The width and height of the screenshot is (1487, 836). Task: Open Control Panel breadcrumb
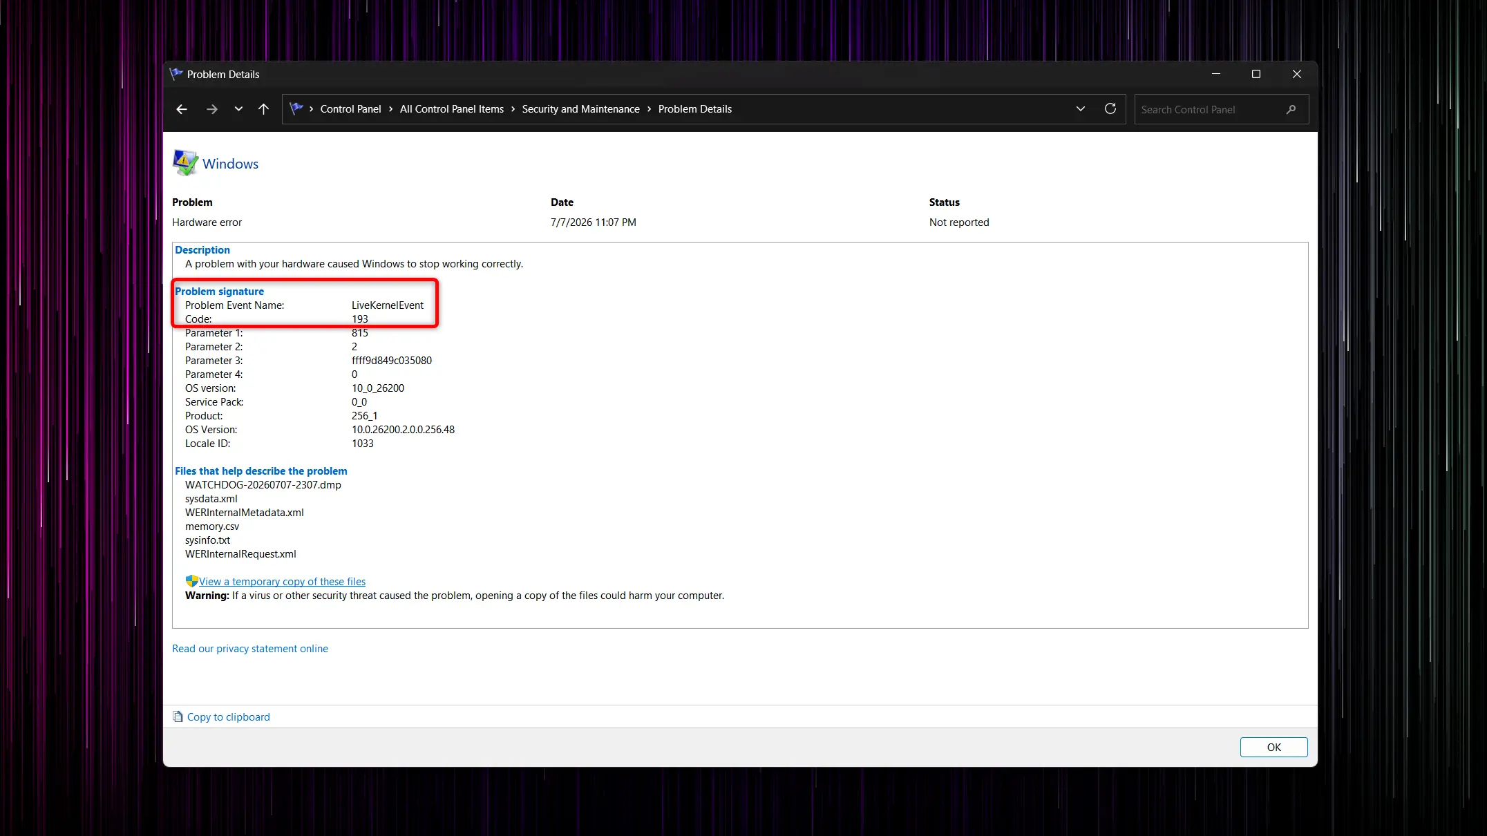pos(350,109)
